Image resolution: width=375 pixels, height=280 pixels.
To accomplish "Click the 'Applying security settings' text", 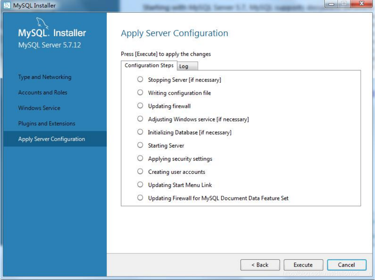I will tap(180, 158).
